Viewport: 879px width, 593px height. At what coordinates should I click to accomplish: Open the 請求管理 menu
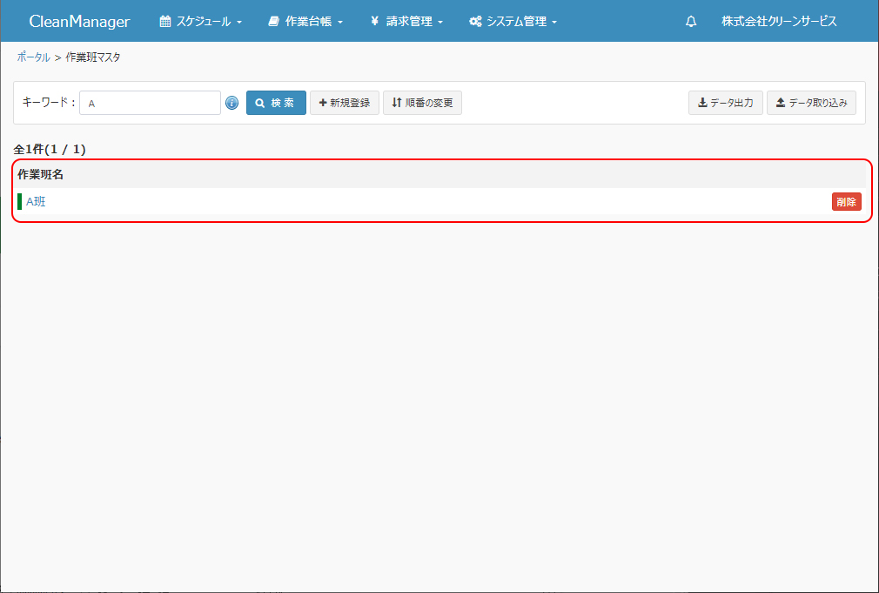coord(407,21)
